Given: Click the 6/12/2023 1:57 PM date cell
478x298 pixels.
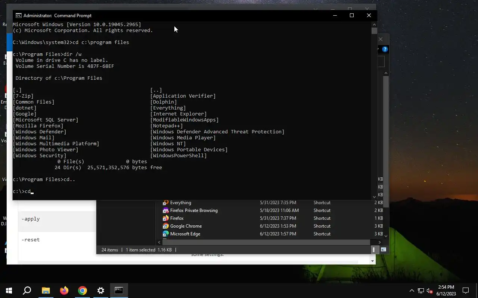Looking at the screenshot, I should click(278, 234).
